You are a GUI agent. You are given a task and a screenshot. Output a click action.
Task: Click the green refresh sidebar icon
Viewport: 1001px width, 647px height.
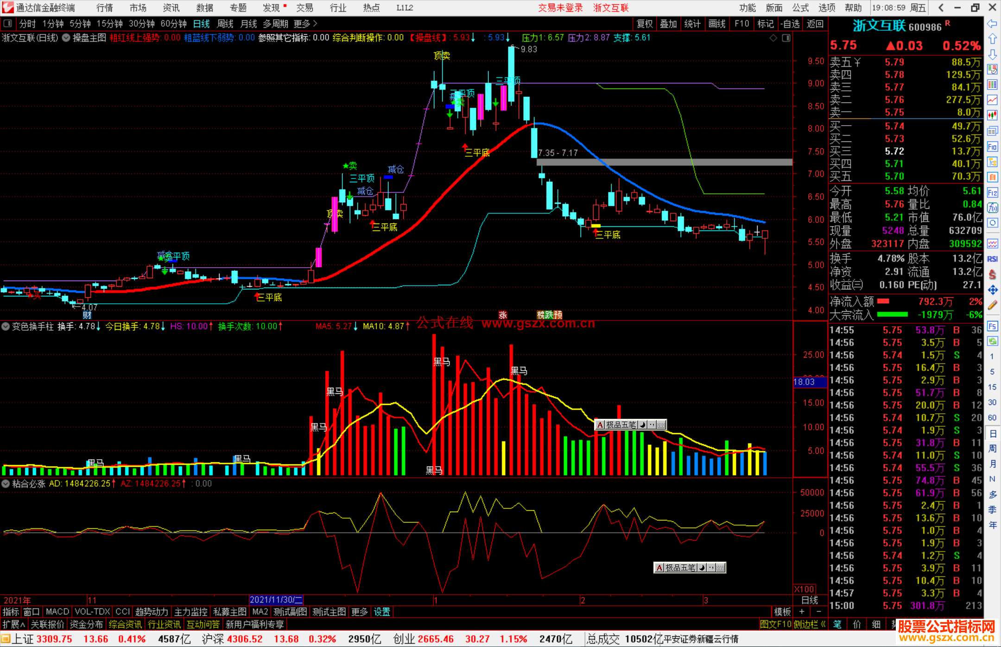992,341
